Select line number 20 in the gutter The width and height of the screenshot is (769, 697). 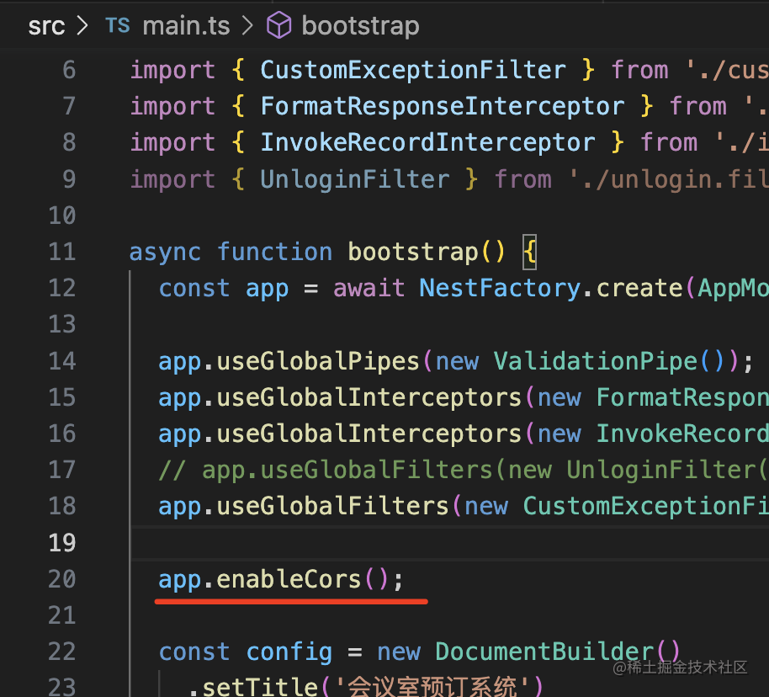point(61,579)
